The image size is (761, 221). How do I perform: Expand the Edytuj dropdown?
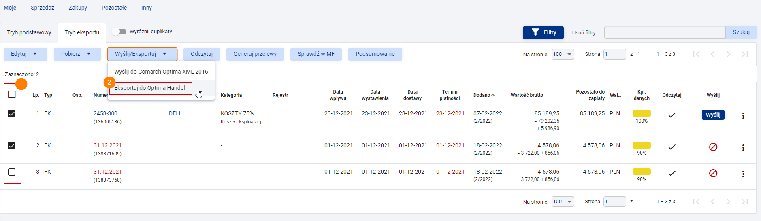click(26, 54)
